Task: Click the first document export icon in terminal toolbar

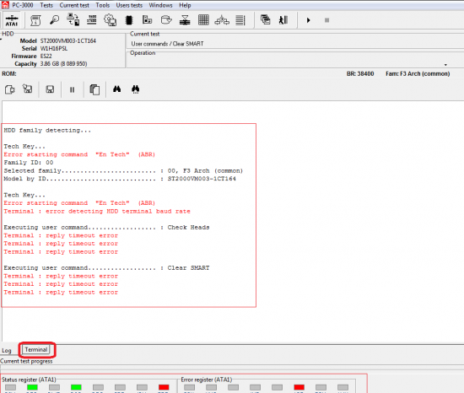Action: pos(10,89)
